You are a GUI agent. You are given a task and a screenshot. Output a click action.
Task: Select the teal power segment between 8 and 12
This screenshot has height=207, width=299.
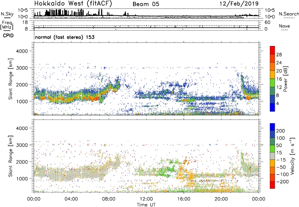click(272, 91)
